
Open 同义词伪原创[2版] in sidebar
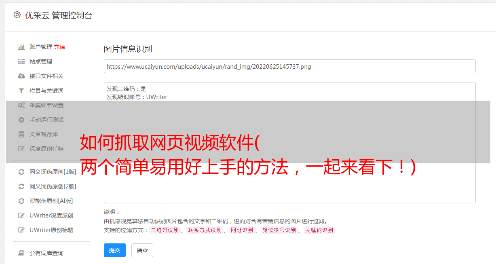53,186
